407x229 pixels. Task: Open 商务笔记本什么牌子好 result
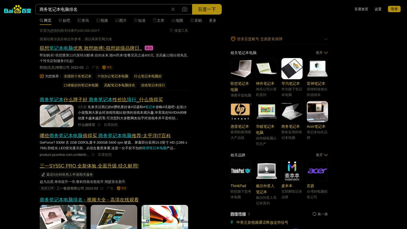[x=101, y=100]
